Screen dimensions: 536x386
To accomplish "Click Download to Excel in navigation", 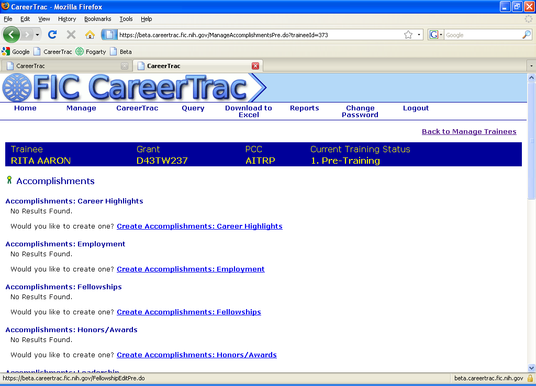I will [x=249, y=111].
